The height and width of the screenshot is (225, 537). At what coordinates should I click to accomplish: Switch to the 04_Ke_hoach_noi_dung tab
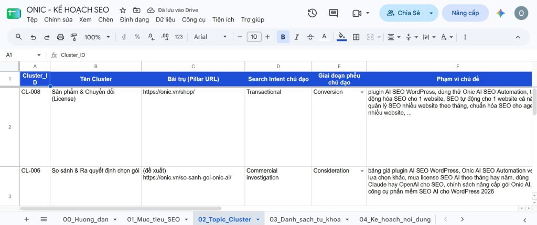coord(395,219)
